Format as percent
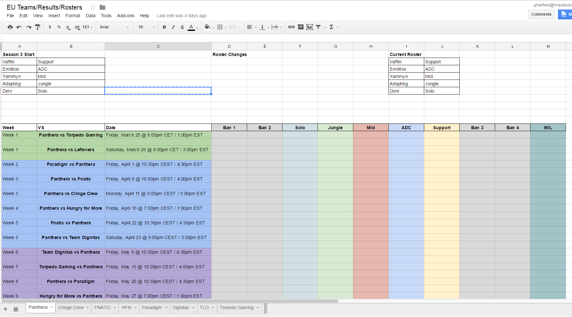The image size is (572, 317). click(x=59, y=27)
